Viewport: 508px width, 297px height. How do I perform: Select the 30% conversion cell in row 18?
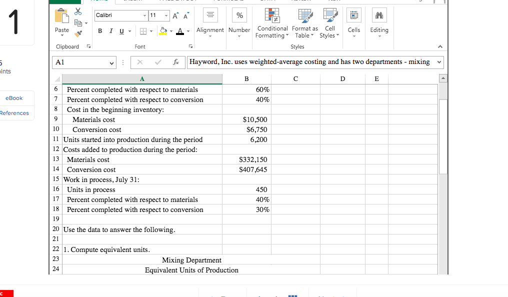coord(246,209)
